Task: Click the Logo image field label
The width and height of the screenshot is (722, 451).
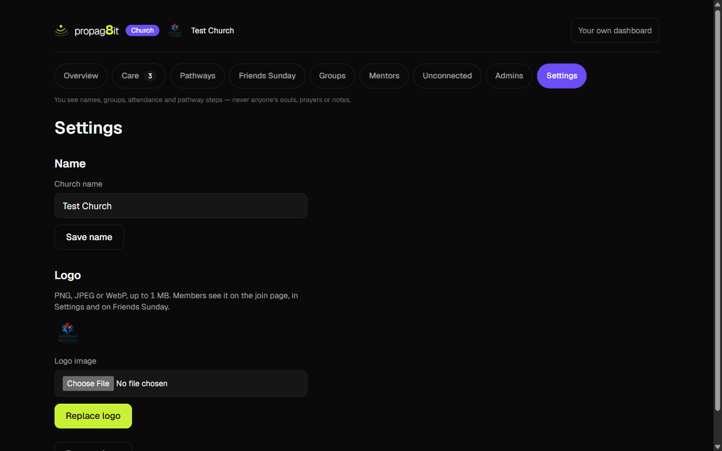Action: (x=76, y=361)
